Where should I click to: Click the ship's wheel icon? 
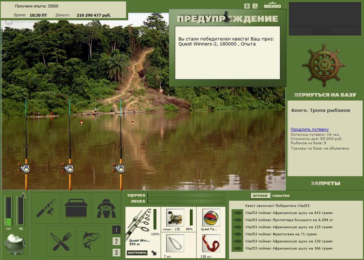point(324,64)
